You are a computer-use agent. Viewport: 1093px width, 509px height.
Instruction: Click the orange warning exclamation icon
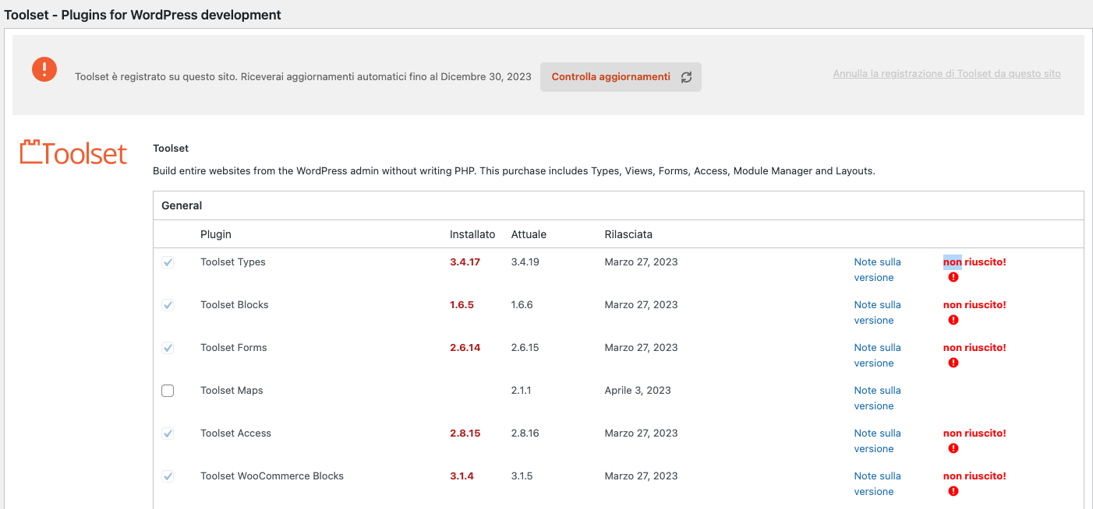tap(44, 69)
